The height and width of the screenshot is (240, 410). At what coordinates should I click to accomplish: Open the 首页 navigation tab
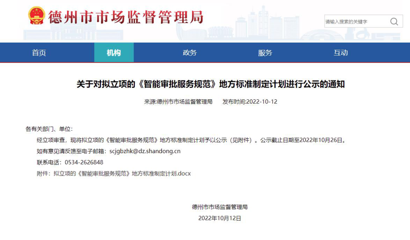pos(39,53)
